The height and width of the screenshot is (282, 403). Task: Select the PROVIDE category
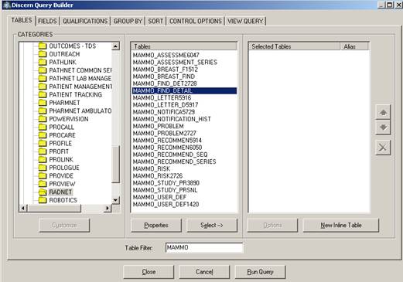[x=61, y=175]
